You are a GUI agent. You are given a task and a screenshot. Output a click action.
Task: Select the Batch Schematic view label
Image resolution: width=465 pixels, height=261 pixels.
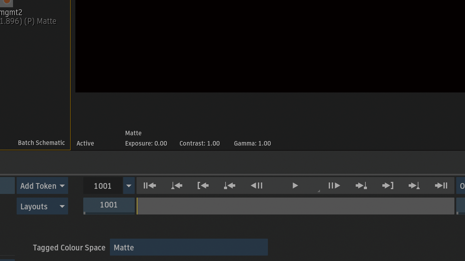click(x=41, y=143)
